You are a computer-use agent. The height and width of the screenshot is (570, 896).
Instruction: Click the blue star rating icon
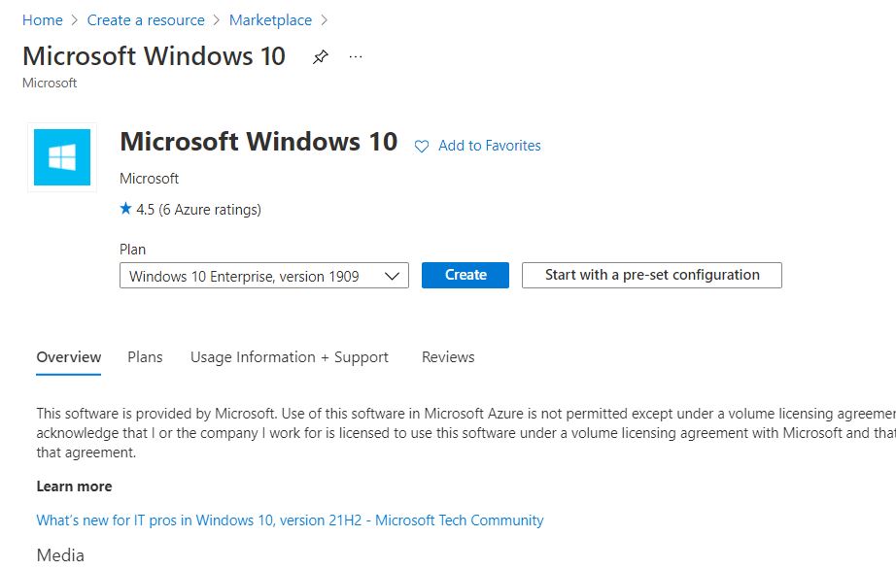point(125,209)
